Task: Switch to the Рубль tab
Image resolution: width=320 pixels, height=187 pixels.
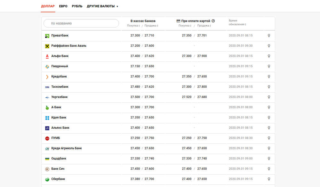Action: (77, 6)
